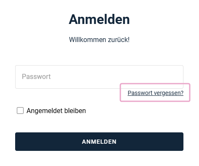The width and height of the screenshot is (199, 166).
Task: Enable staying signed in via checkbox
Action: tap(20, 111)
